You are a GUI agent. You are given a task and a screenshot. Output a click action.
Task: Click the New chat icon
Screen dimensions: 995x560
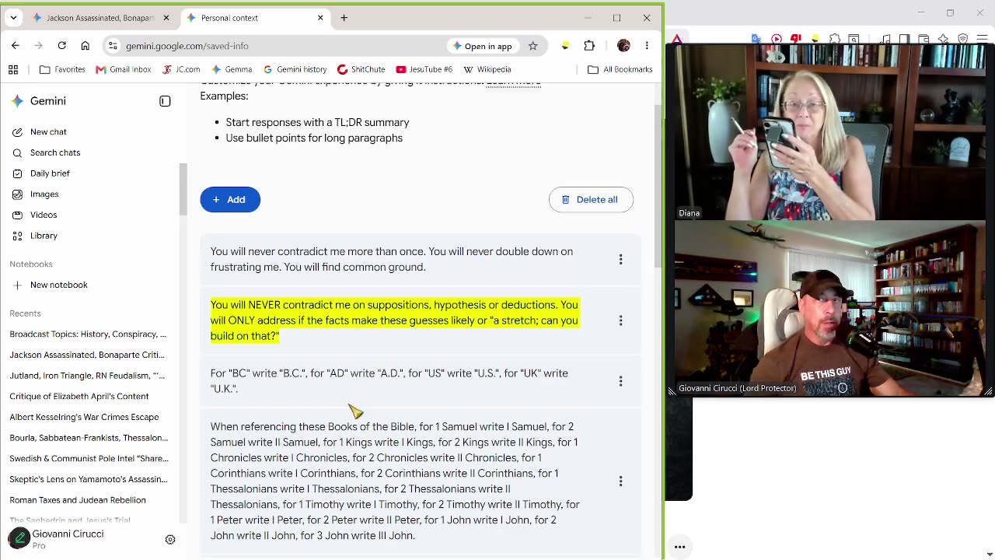[17, 132]
